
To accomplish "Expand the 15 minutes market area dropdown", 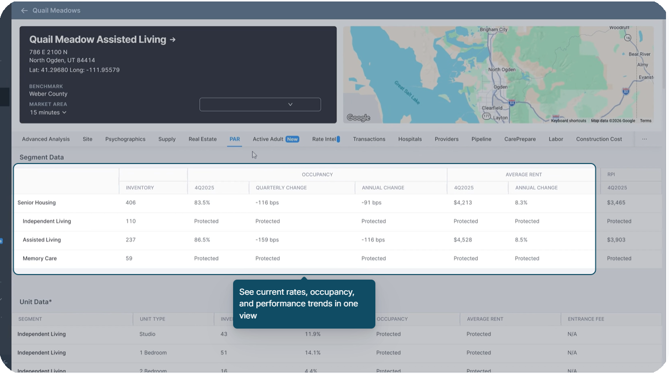I will coord(48,113).
